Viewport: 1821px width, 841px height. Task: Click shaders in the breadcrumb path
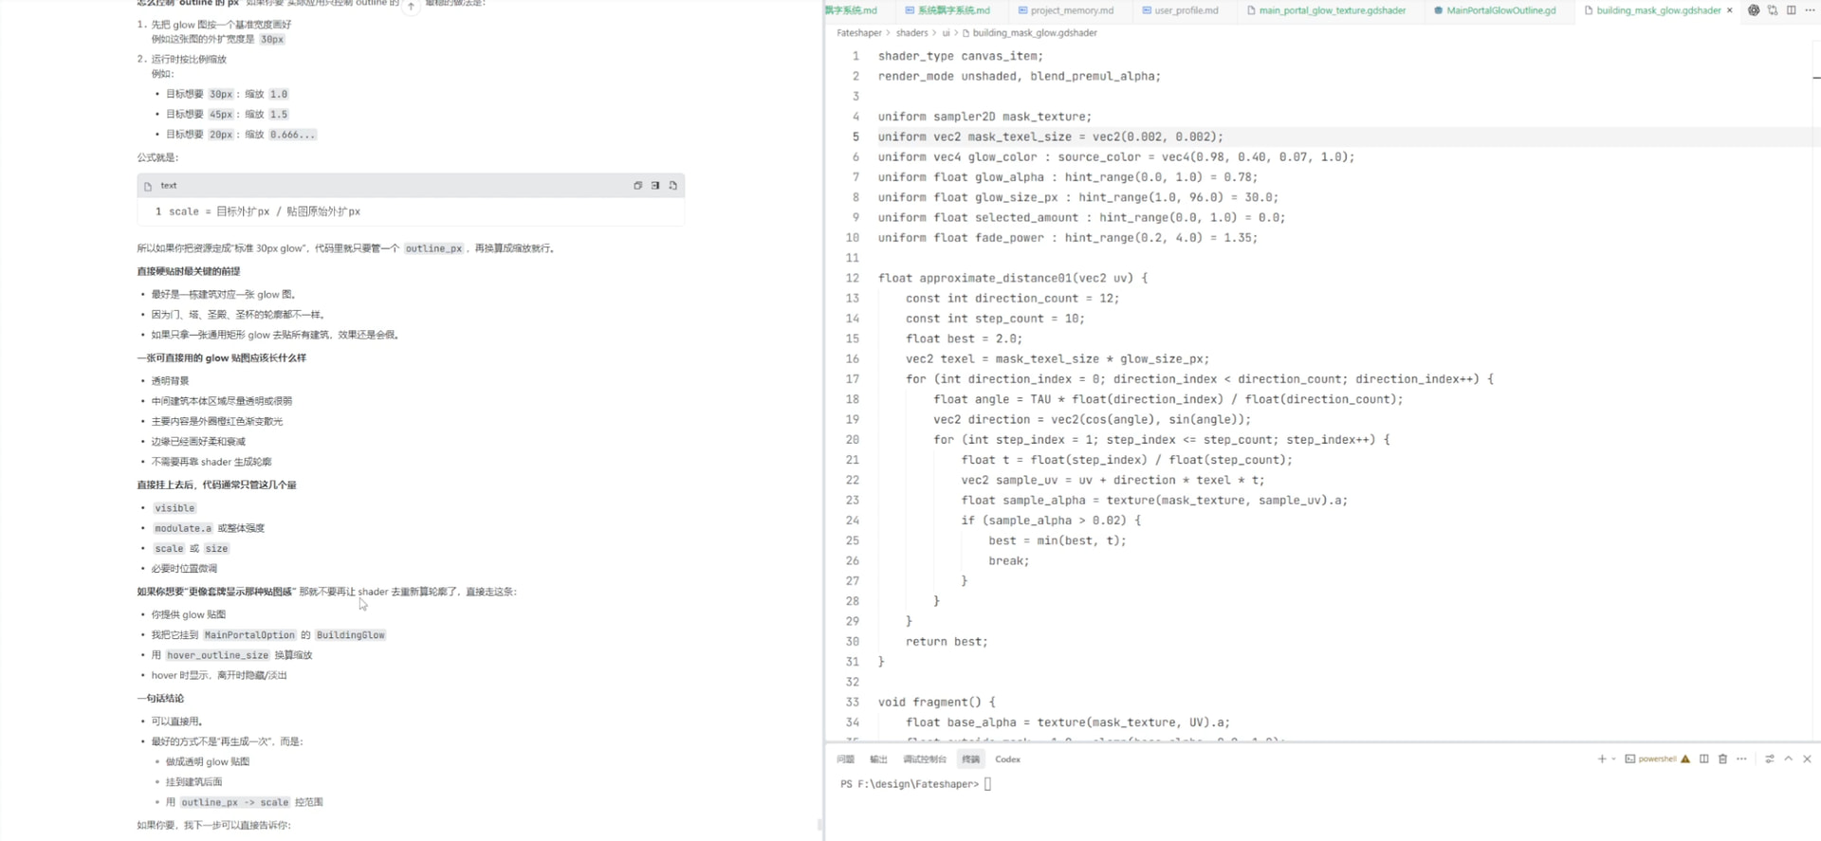pos(911,33)
